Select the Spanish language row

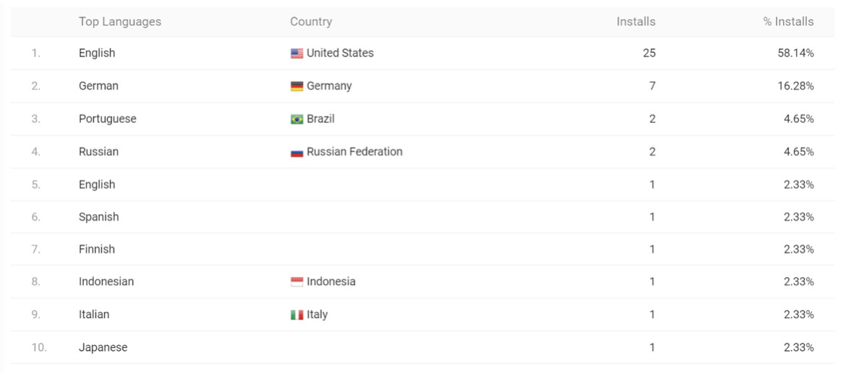coord(98,217)
